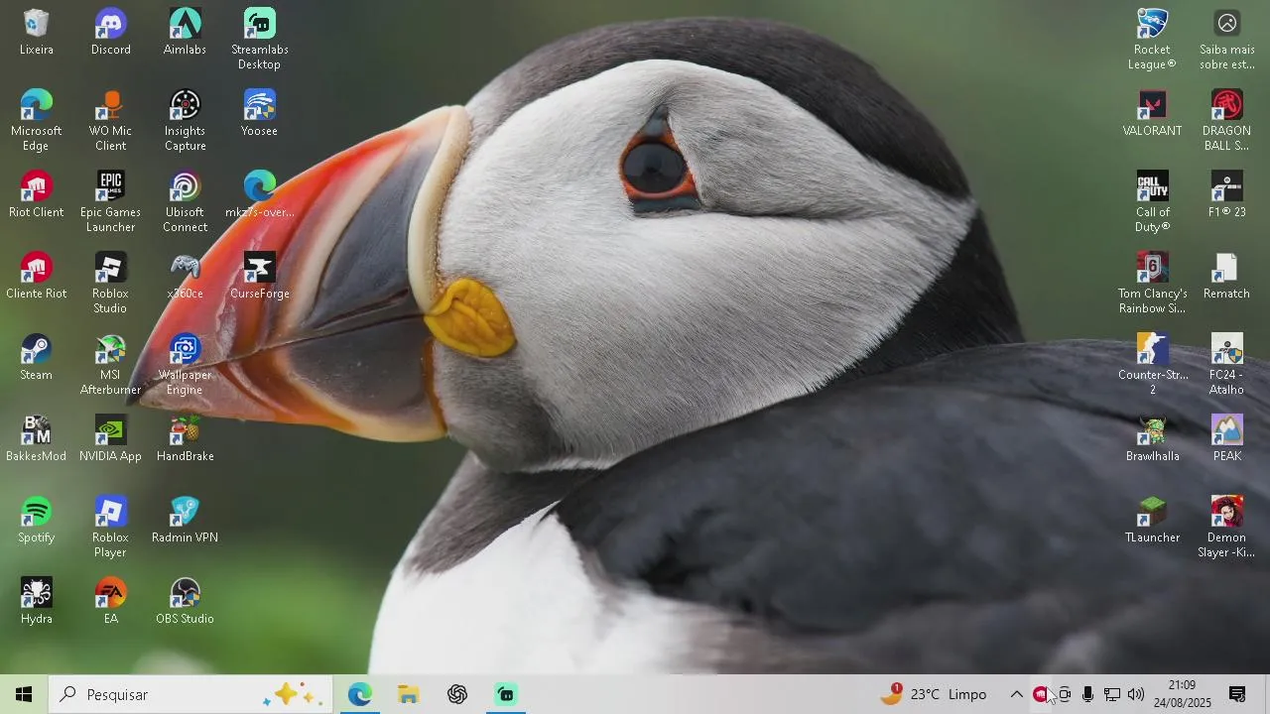Select the Yoosee desktop icon
Screen dimensions: 1270x714
[x=259, y=113]
